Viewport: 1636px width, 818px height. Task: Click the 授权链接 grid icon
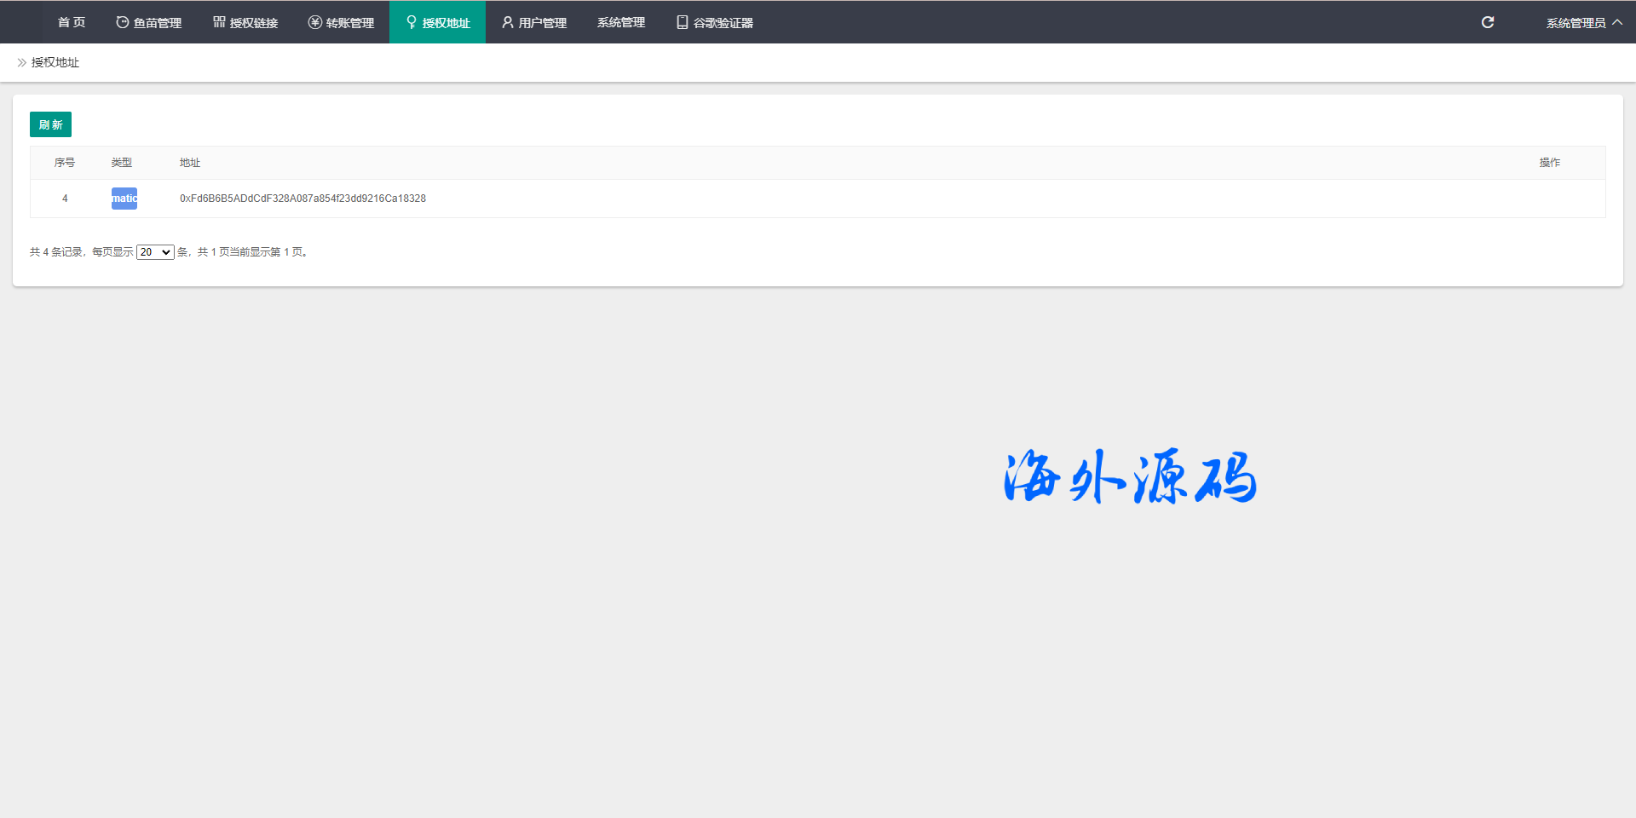(x=219, y=22)
